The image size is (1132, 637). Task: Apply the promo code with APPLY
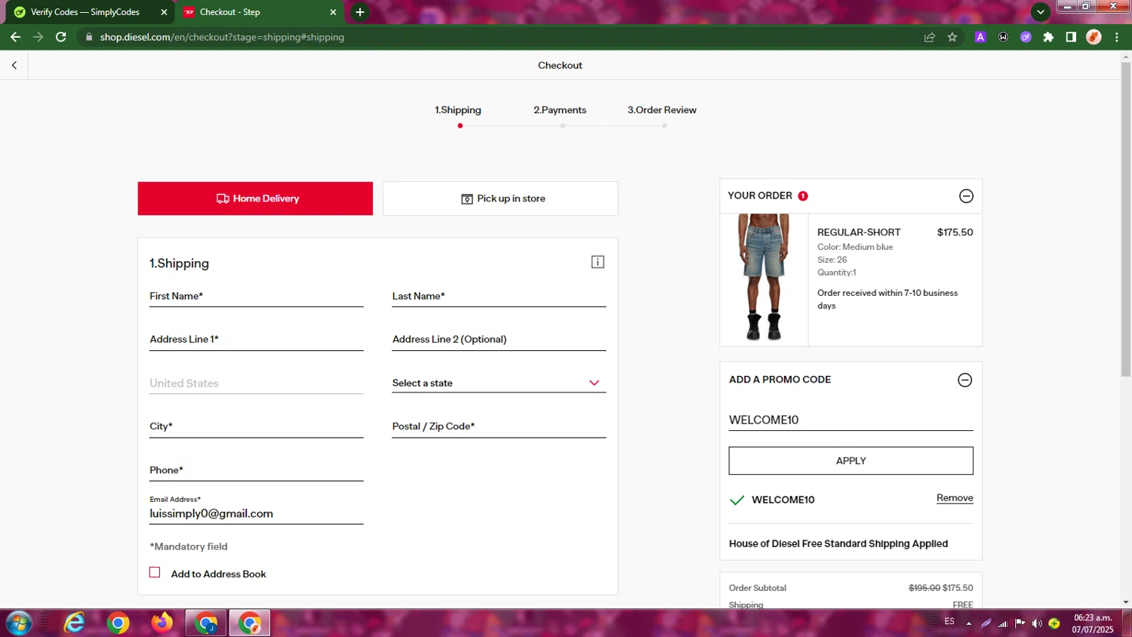[851, 460]
